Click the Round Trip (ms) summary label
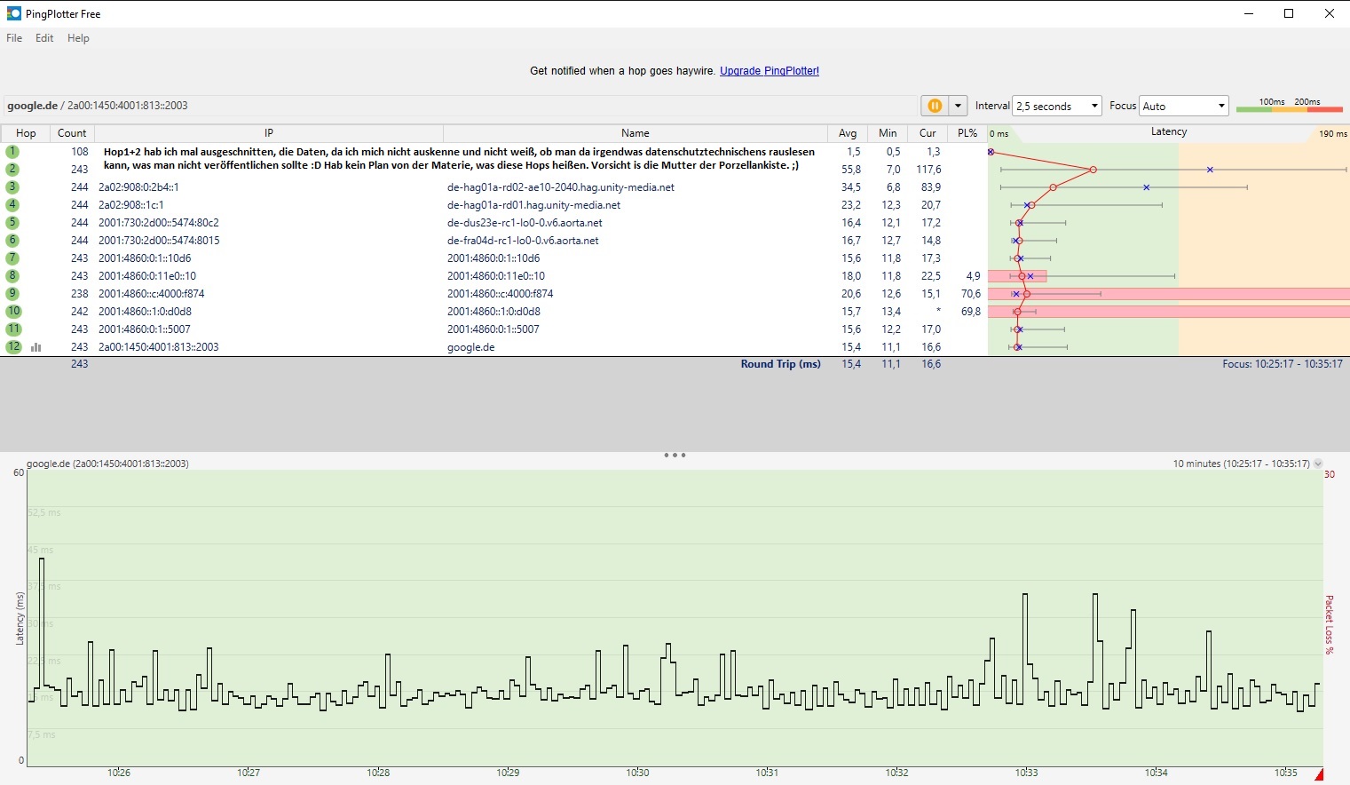Viewport: 1350px width, 785px height. pyautogui.click(x=781, y=364)
